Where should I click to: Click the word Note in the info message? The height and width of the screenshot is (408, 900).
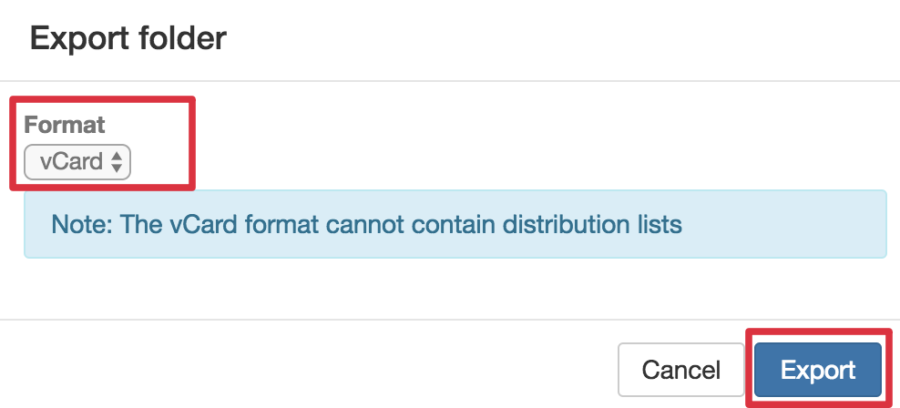[80, 224]
